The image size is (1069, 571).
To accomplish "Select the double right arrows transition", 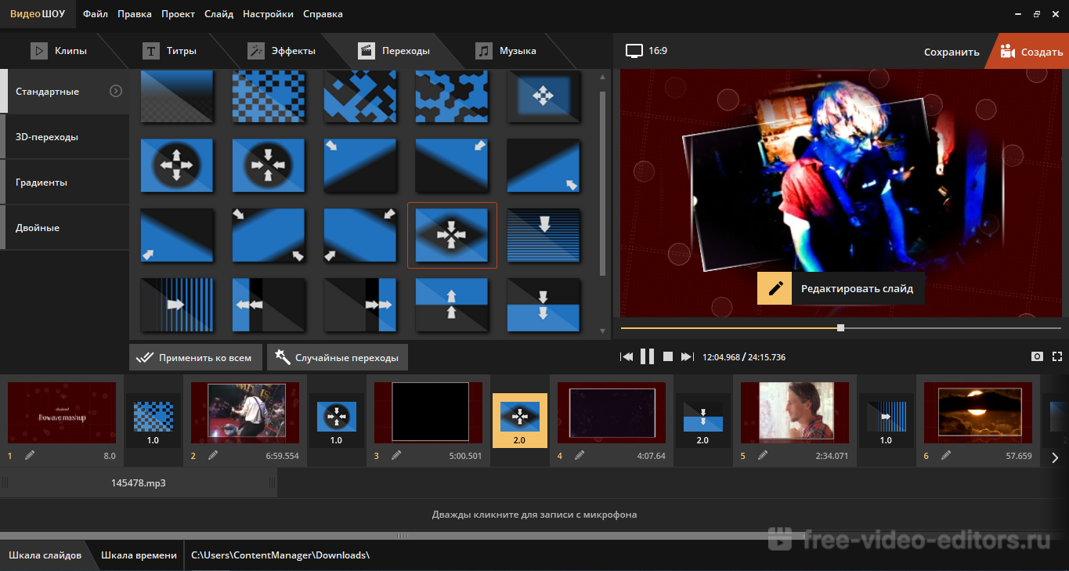I will [x=360, y=305].
